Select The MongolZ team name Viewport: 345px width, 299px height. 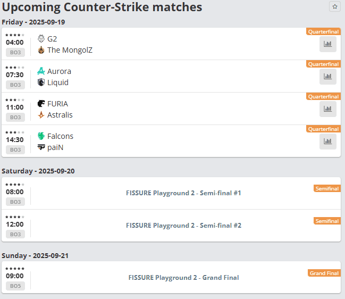tap(70, 50)
